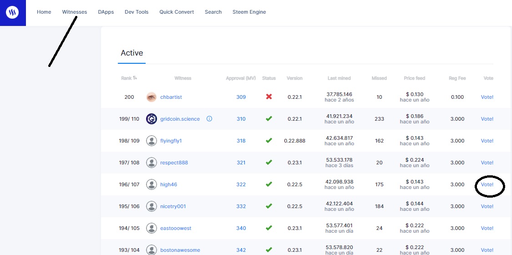Vote for witness gridcoin.science
This screenshot has height=255, width=512.
pos(487,119)
